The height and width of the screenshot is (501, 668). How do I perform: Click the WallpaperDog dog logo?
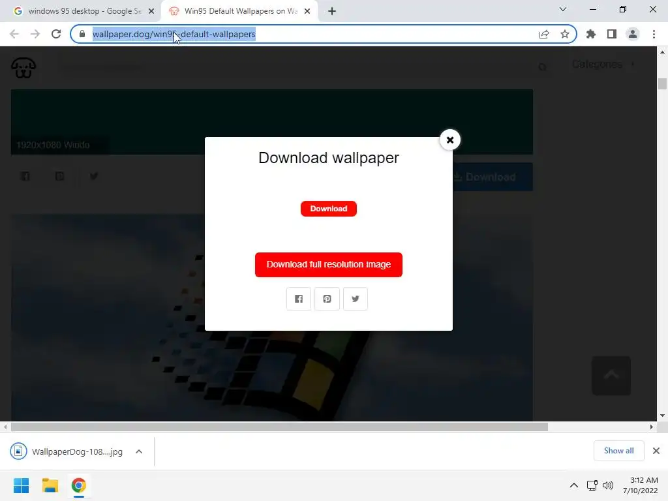(x=23, y=68)
